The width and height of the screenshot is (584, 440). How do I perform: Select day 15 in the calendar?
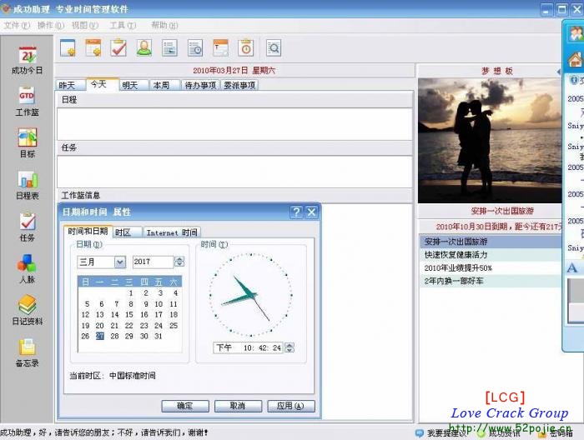pos(128,315)
